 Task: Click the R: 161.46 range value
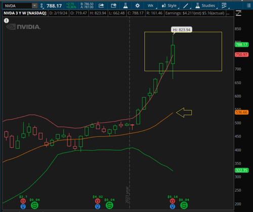tap(154, 13)
